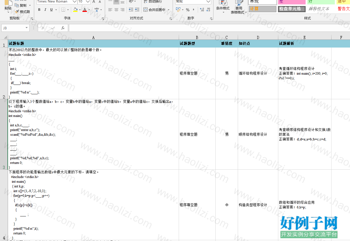Decrease decimal places
Image resolution: width=350 pixels, height=241 pixels.
coord(208,10)
